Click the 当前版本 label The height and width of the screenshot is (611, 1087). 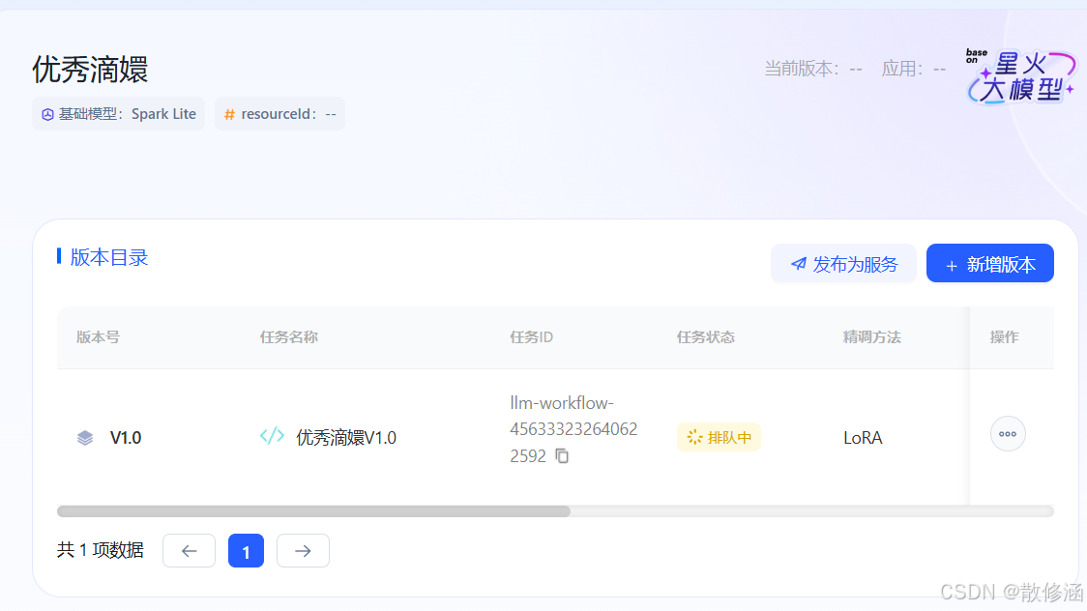(x=802, y=69)
